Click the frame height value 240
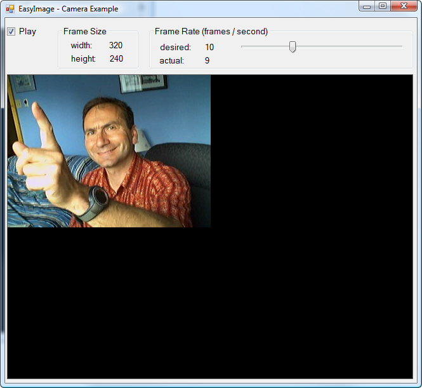This screenshot has height=388, width=422. (116, 58)
